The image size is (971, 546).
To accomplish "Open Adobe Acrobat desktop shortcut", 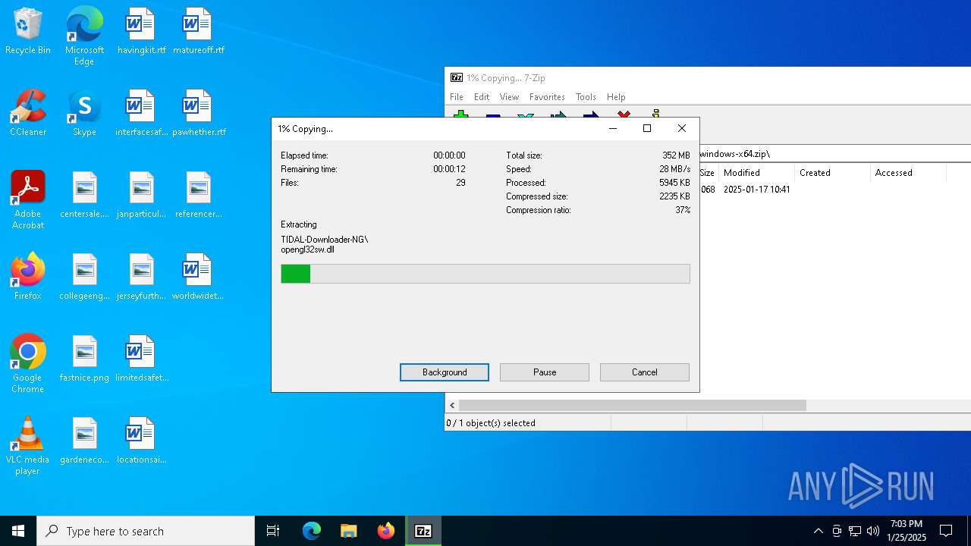I will pyautogui.click(x=28, y=200).
